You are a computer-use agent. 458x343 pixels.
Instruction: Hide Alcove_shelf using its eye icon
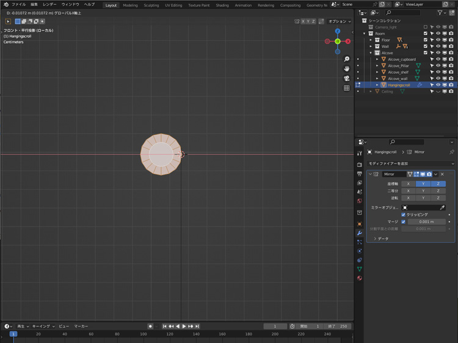[438, 72]
